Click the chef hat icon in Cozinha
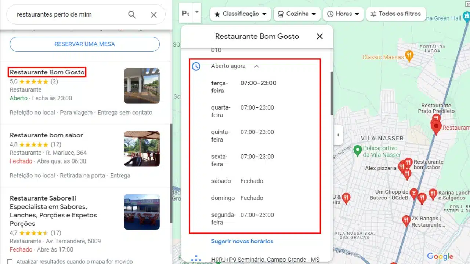The width and height of the screenshot is (470, 264). [x=281, y=14]
